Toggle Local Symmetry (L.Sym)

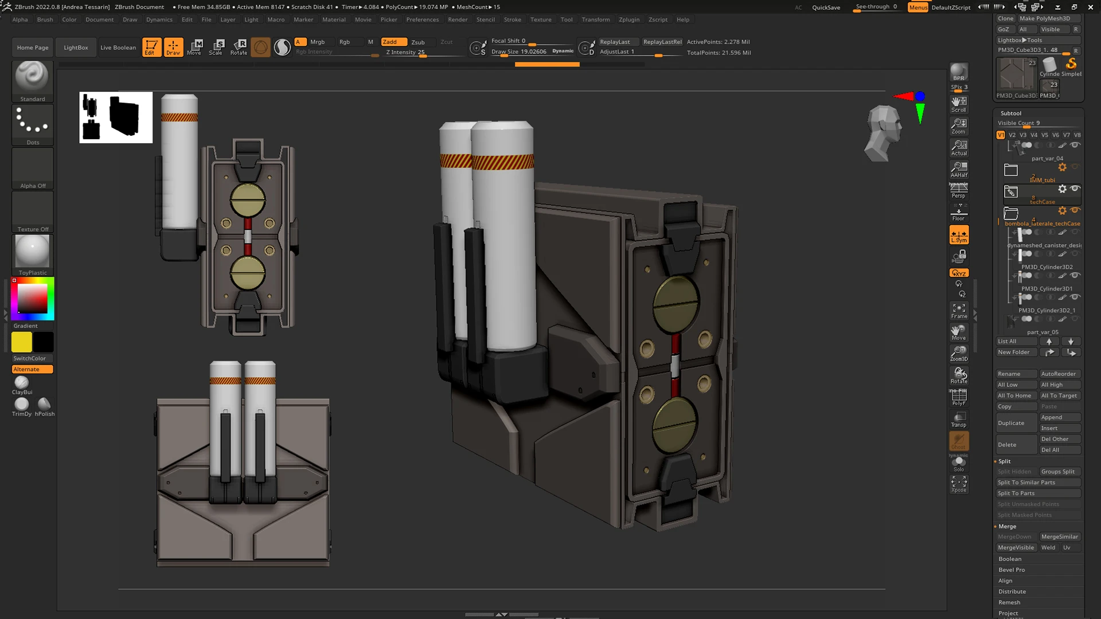959,234
